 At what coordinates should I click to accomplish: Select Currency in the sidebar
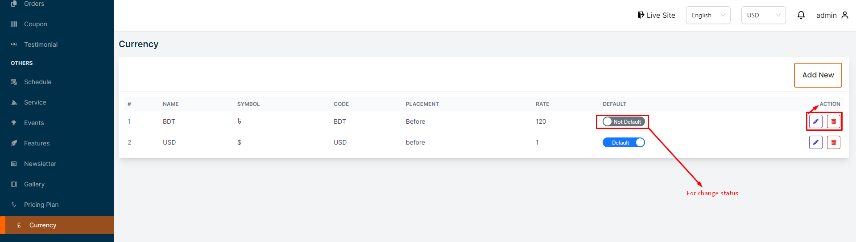point(43,225)
